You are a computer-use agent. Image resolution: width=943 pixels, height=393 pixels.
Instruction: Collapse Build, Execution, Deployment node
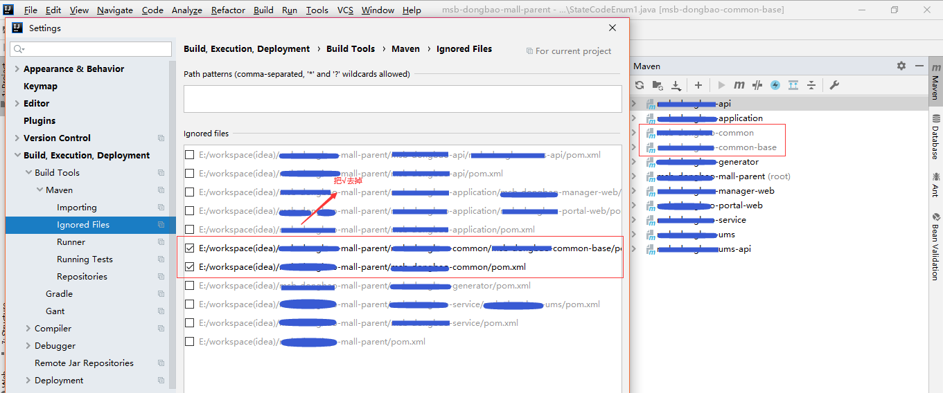17,156
